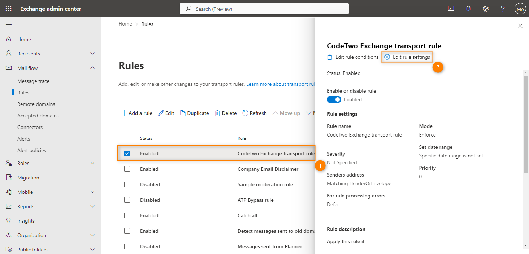Click the Home breadcrumb link

coord(125,24)
